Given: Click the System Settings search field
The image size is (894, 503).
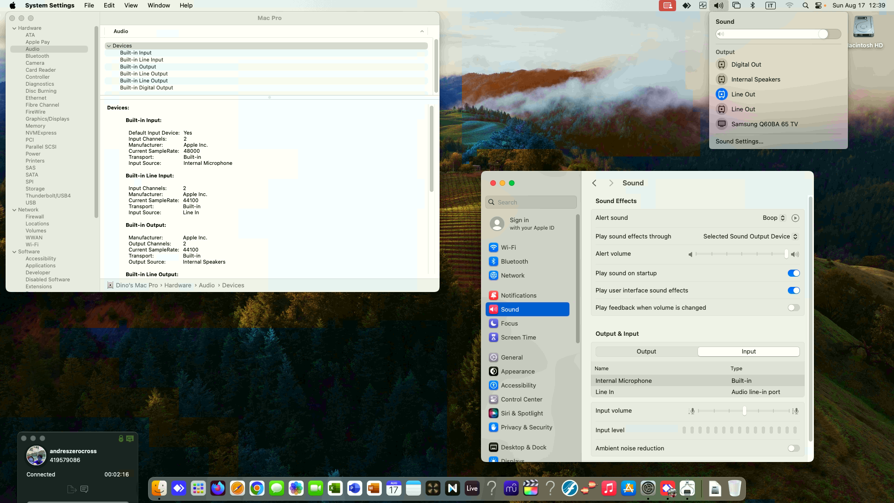Looking at the screenshot, I should [x=531, y=203].
